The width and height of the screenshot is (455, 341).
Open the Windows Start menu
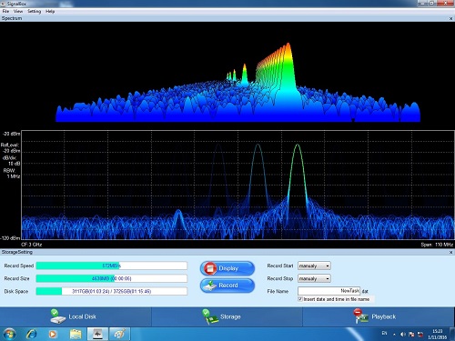click(x=9, y=334)
